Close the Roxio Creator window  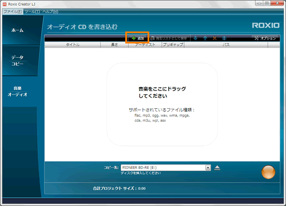277,3
